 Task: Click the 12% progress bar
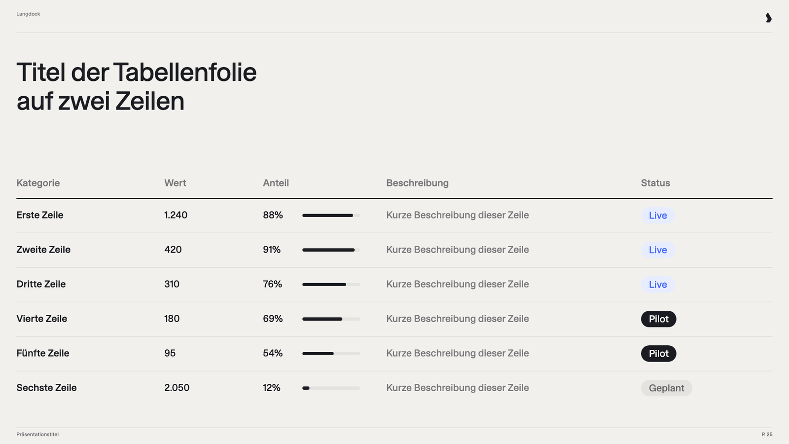coord(331,388)
